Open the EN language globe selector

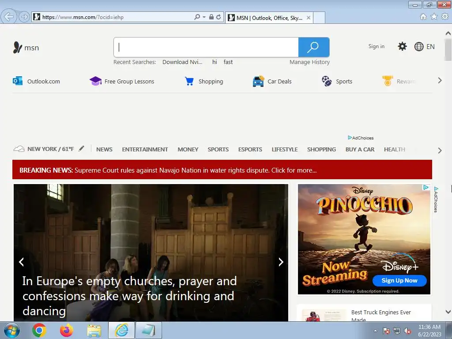424,46
